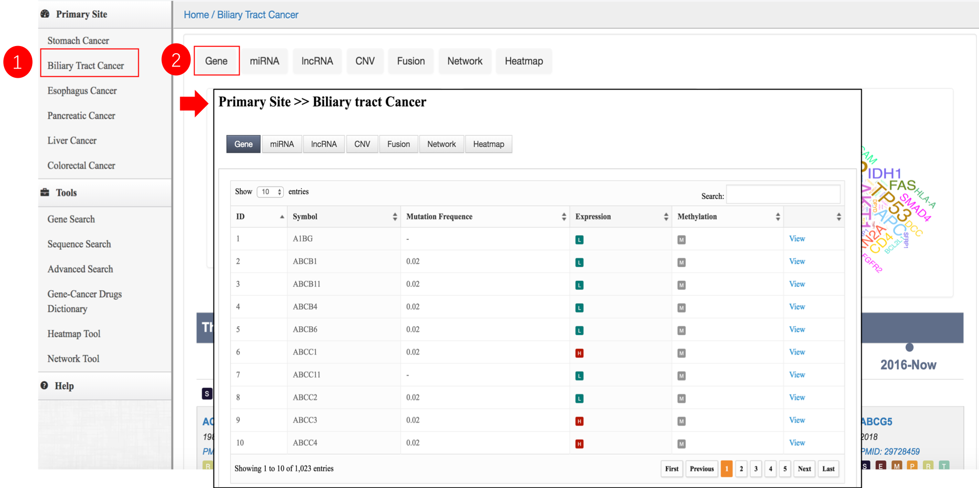Click the table Search input field

[783, 195]
